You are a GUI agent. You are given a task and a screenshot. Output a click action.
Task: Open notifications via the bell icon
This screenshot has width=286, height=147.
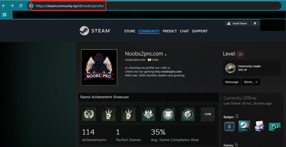coord(255,23)
